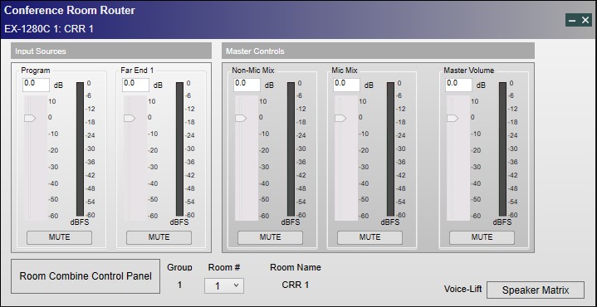Click the Mic Mix fader handle
The image size is (597, 307).
(340, 119)
